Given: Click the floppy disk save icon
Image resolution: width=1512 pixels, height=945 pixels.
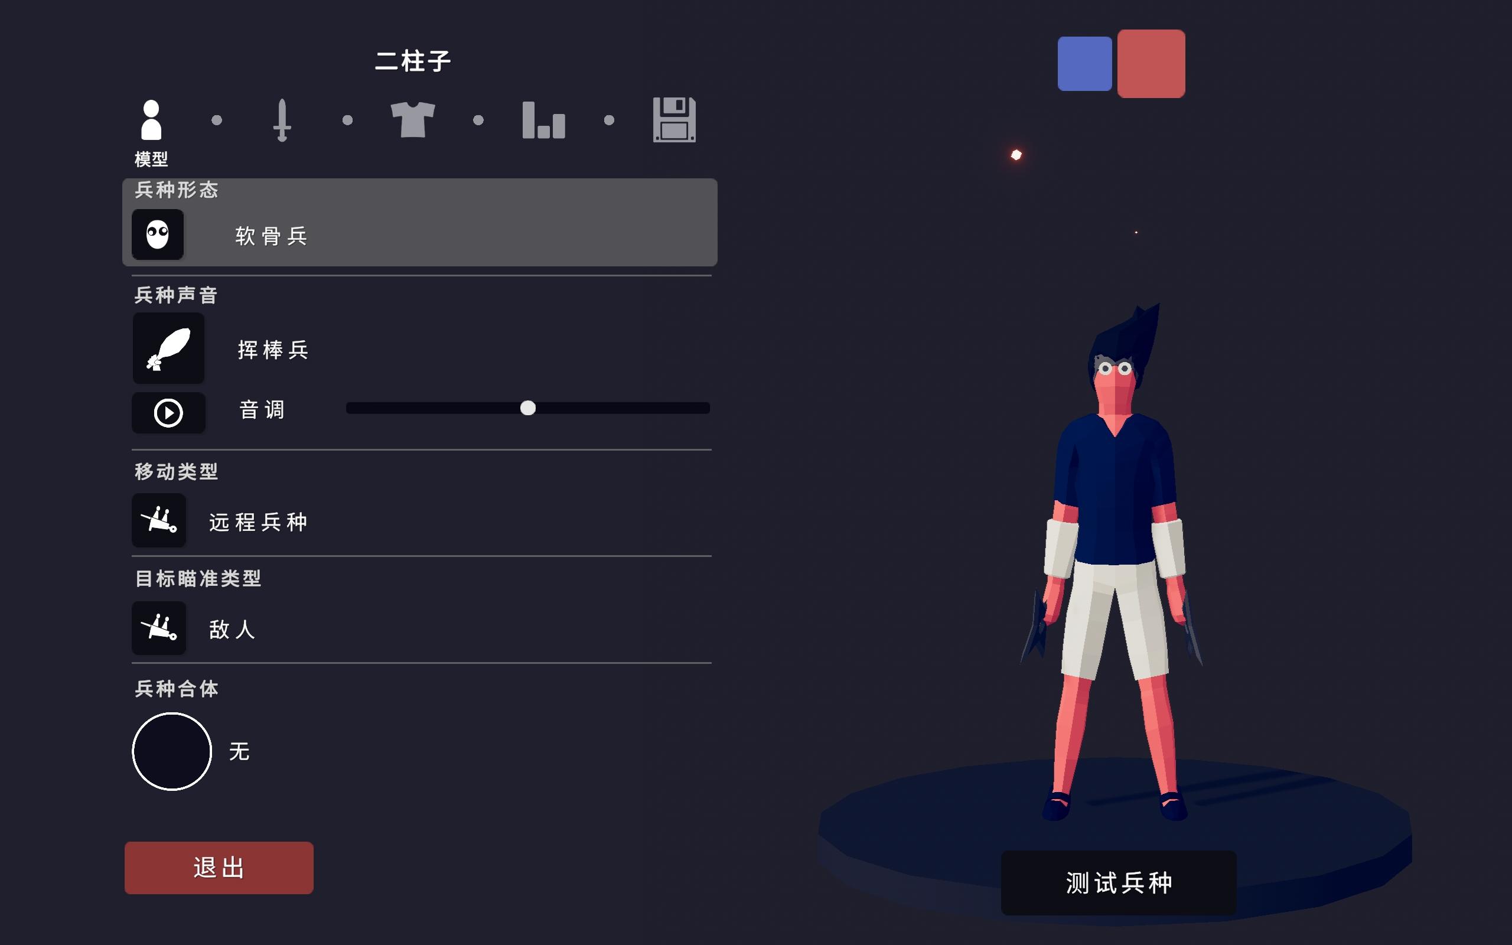Looking at the screenshot, I should coord(674,119).
